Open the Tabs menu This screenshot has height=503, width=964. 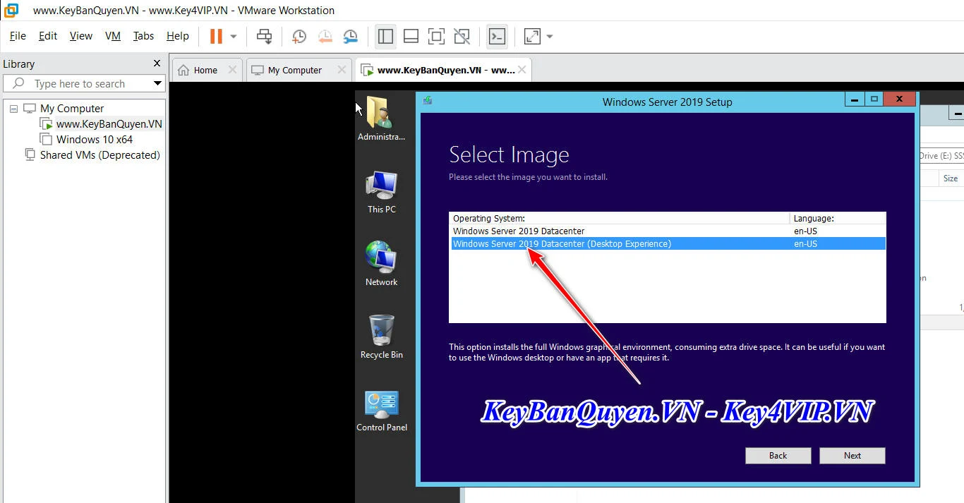pos(143,36)
